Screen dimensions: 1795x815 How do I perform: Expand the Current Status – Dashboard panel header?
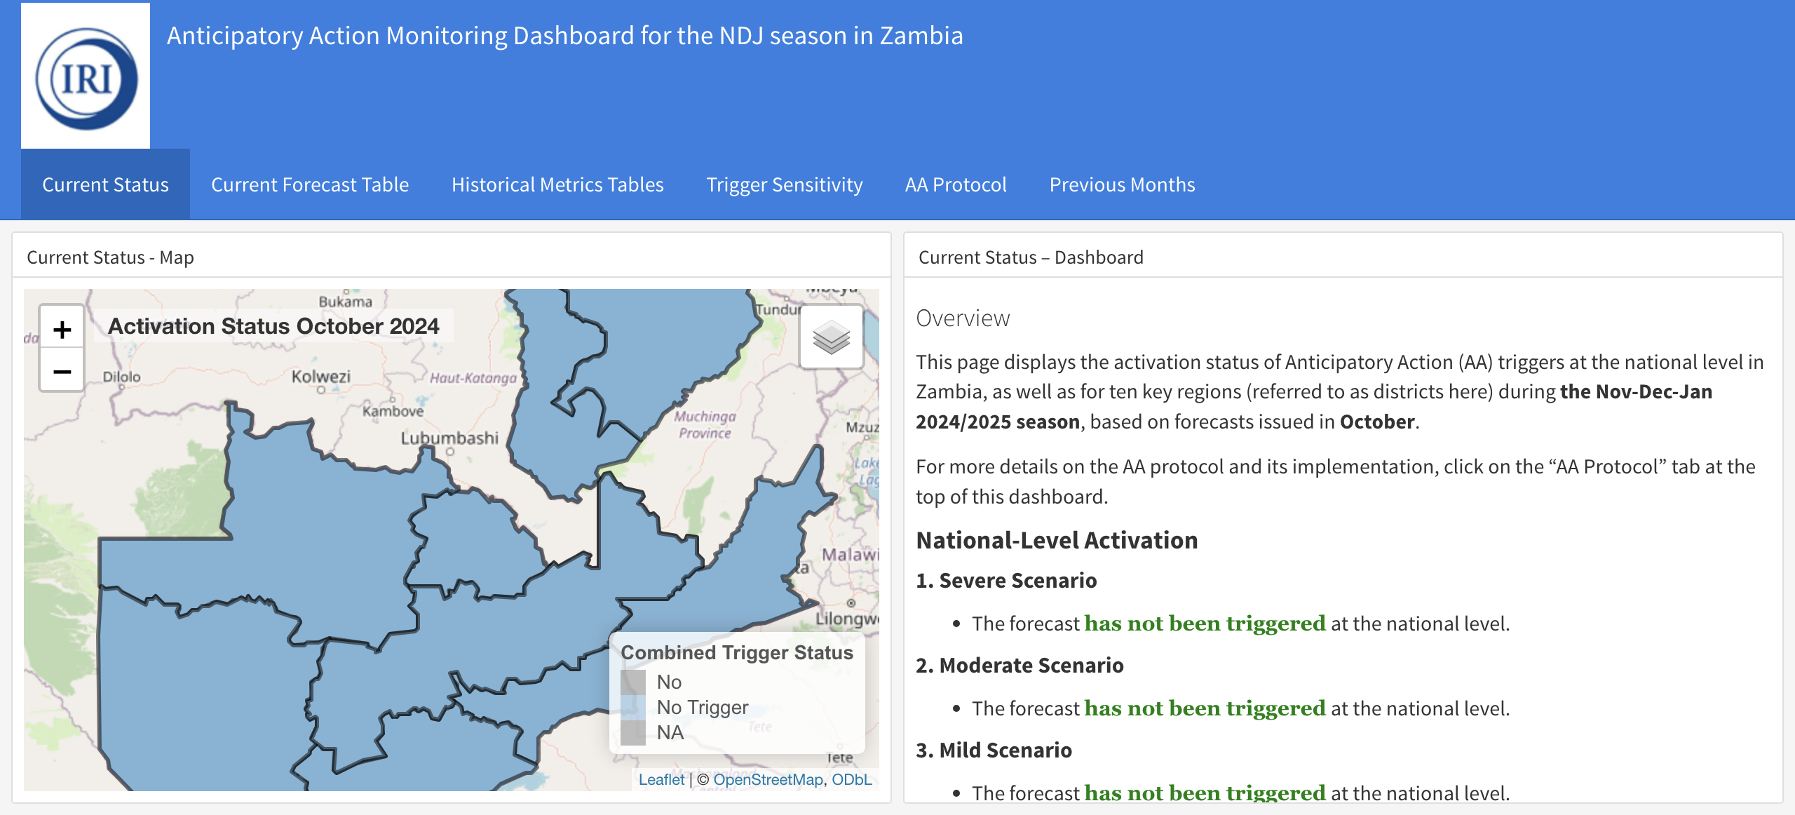pyautogui.click(x=1031, y=257)
